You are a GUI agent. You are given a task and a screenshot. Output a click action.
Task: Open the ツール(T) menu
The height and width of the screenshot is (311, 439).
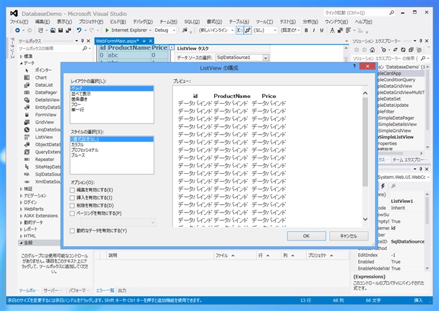(264, 22)
